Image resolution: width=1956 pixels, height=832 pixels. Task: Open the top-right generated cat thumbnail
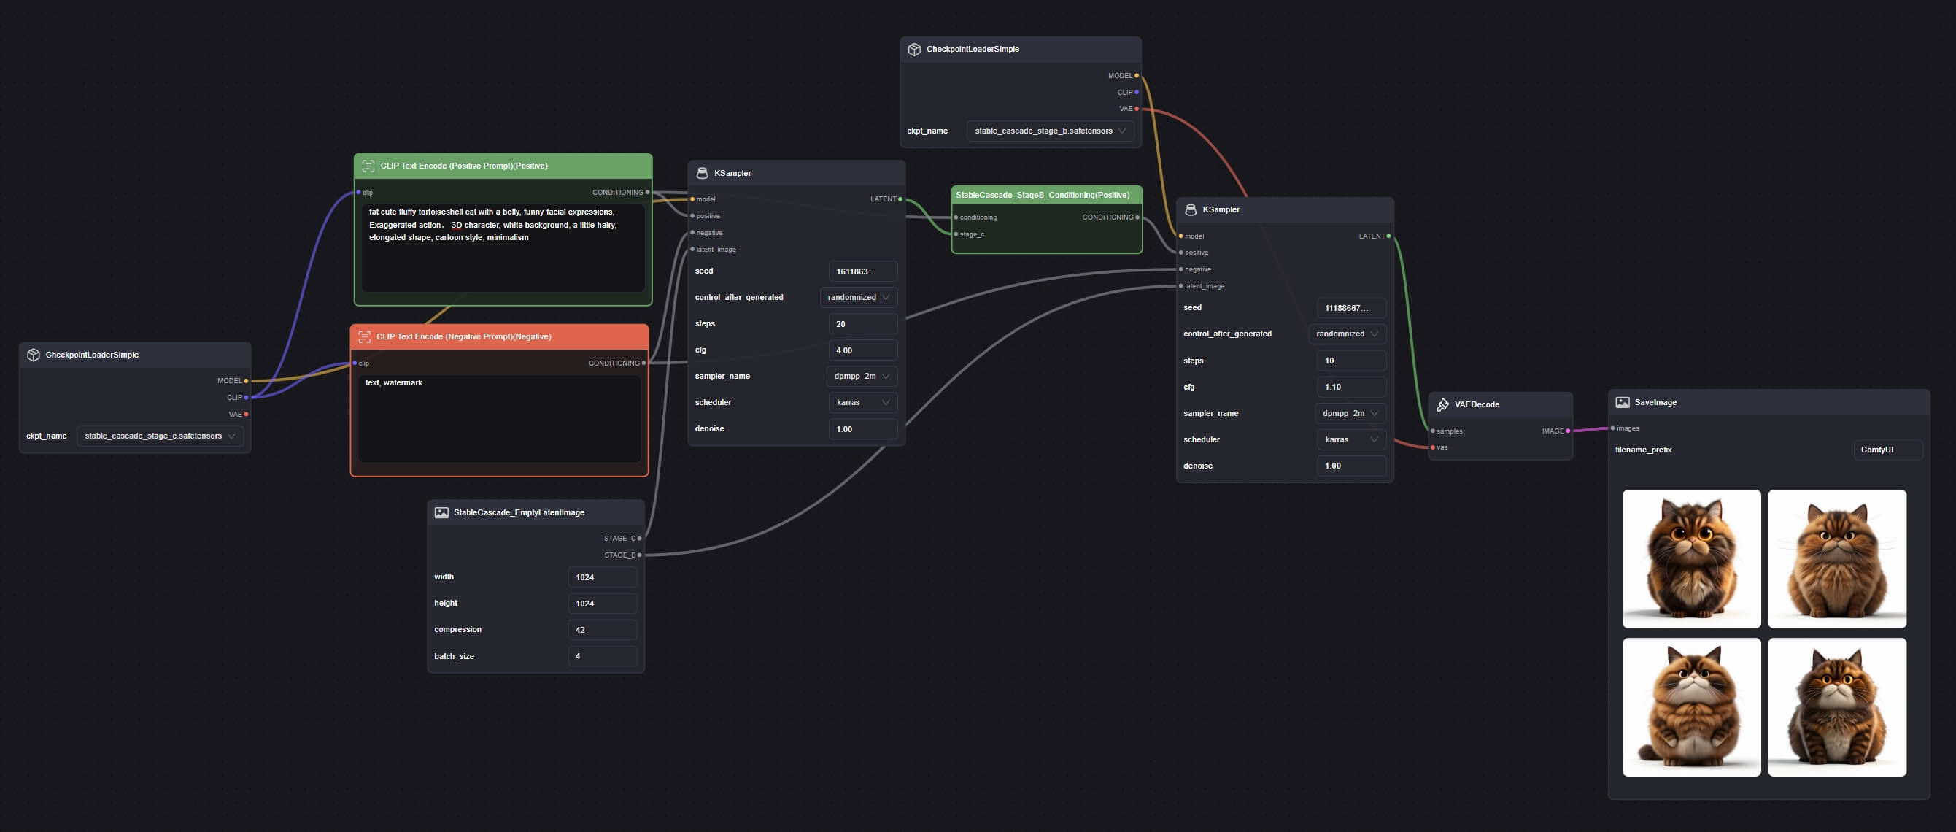1837,559
